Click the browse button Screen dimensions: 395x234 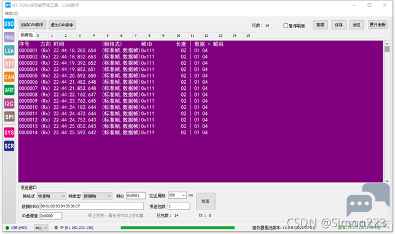point(356,25)
